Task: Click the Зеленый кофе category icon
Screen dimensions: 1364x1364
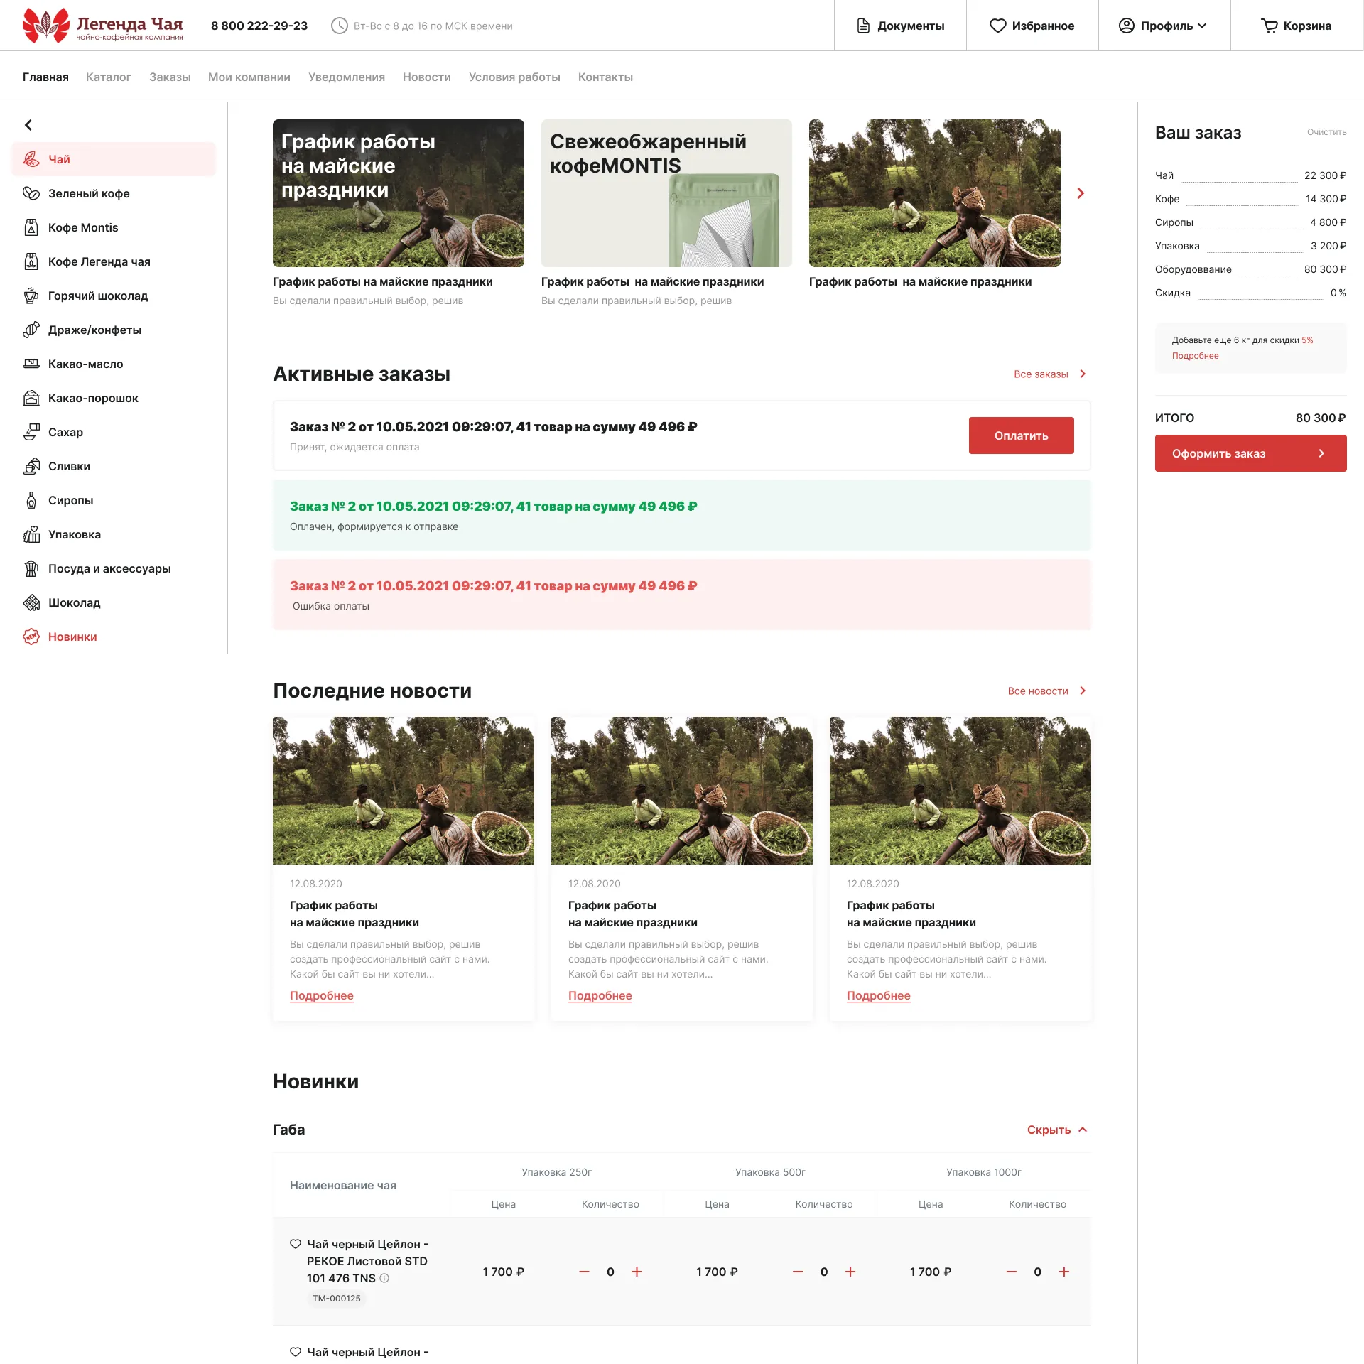Action: pyautogui.click(x=31, y=193)
